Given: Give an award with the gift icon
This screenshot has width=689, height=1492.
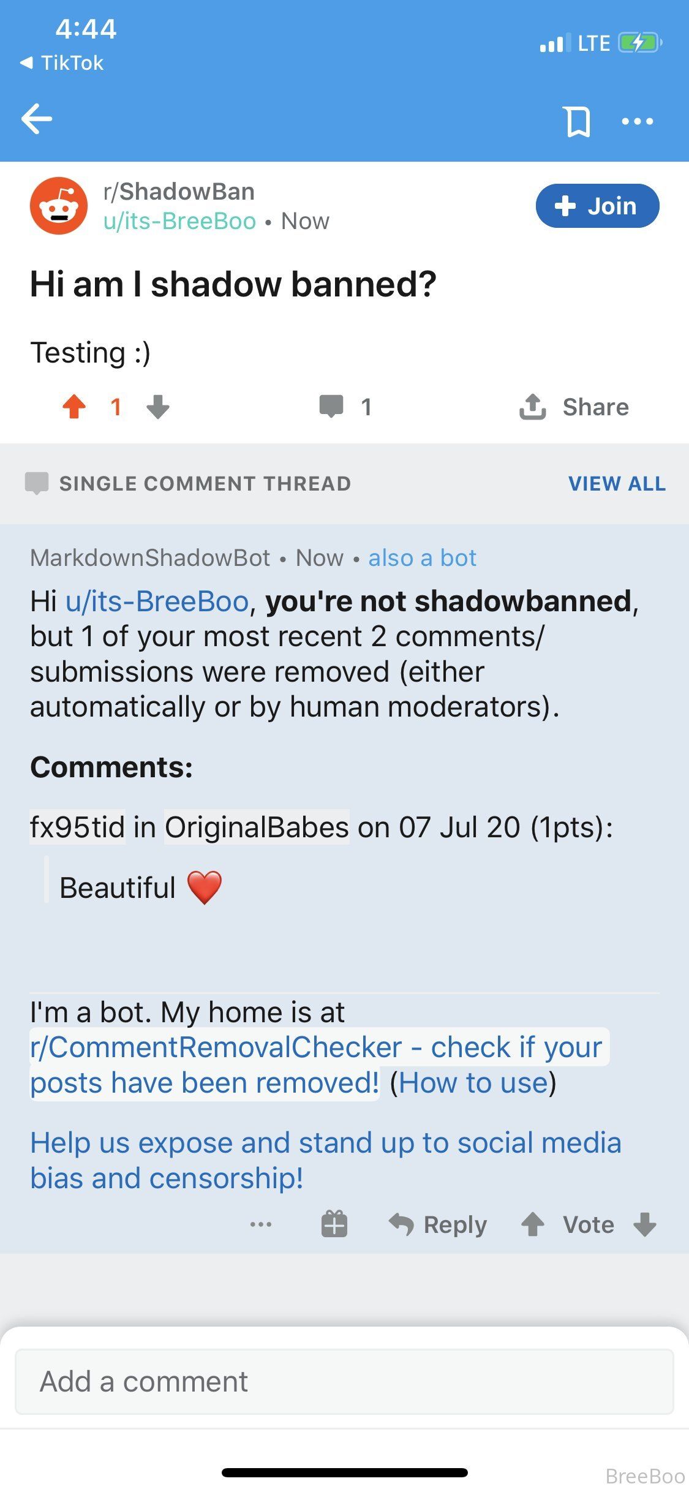Looking at the screenshot, I should click(334, 1225).
